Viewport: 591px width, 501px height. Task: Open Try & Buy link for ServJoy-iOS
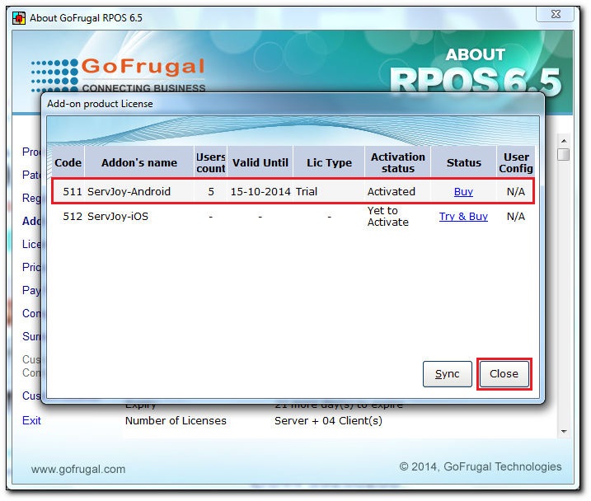[x=463, y=216]
